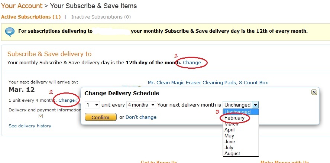Viewport: 330px width, 163px height.
Task: Pick May from the dropdown list
Action: 229,136
